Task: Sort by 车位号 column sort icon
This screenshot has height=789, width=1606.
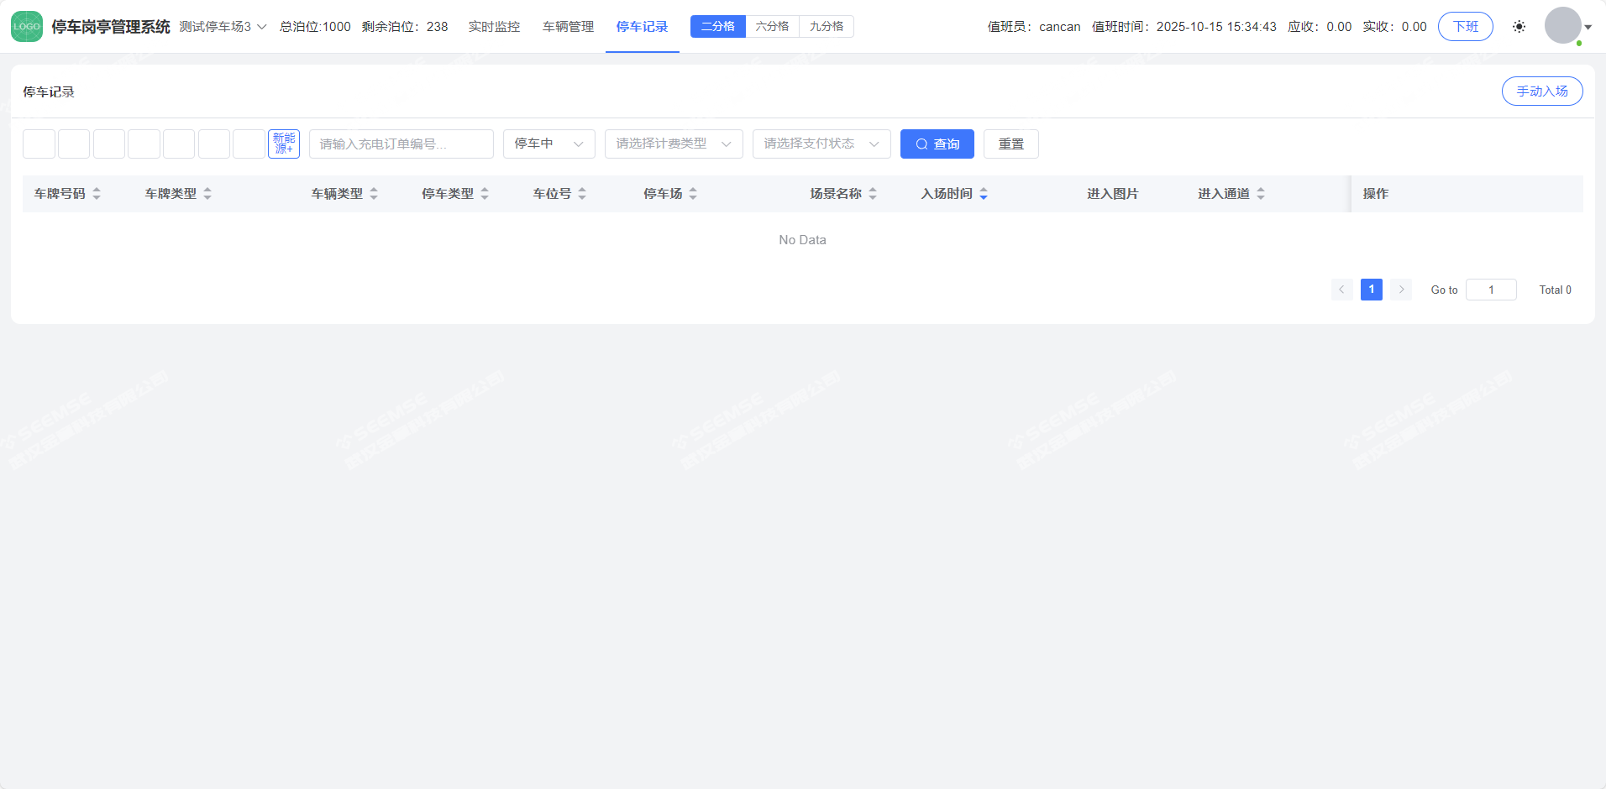Action: 582,194
